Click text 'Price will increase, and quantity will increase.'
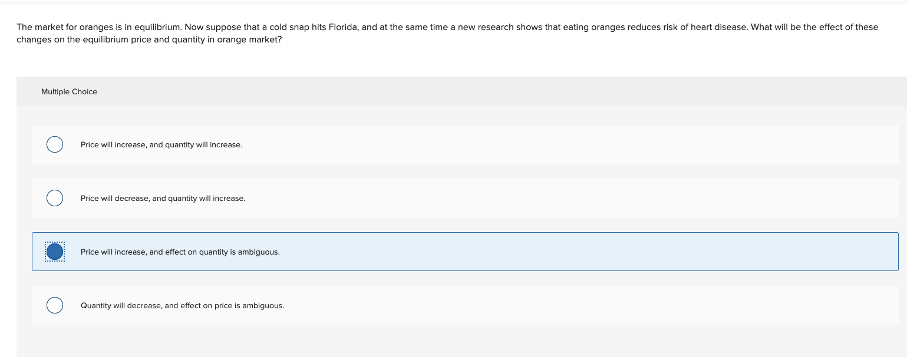This screenshot has height=363, width=907. tap(161, 145)
